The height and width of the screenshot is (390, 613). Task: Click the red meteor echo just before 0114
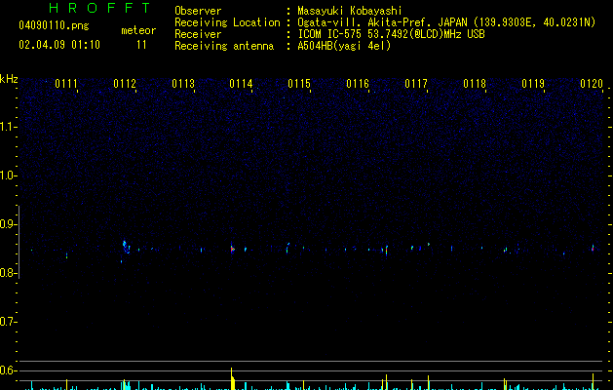pos(232,249)
